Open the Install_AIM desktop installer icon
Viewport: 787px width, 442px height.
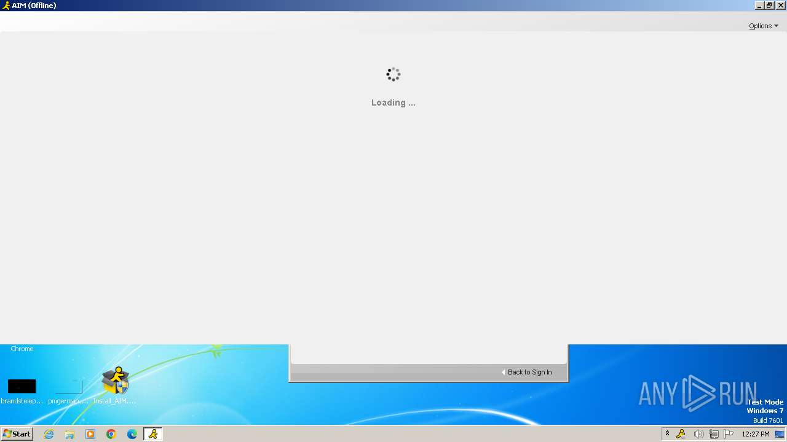coord(115,387)
